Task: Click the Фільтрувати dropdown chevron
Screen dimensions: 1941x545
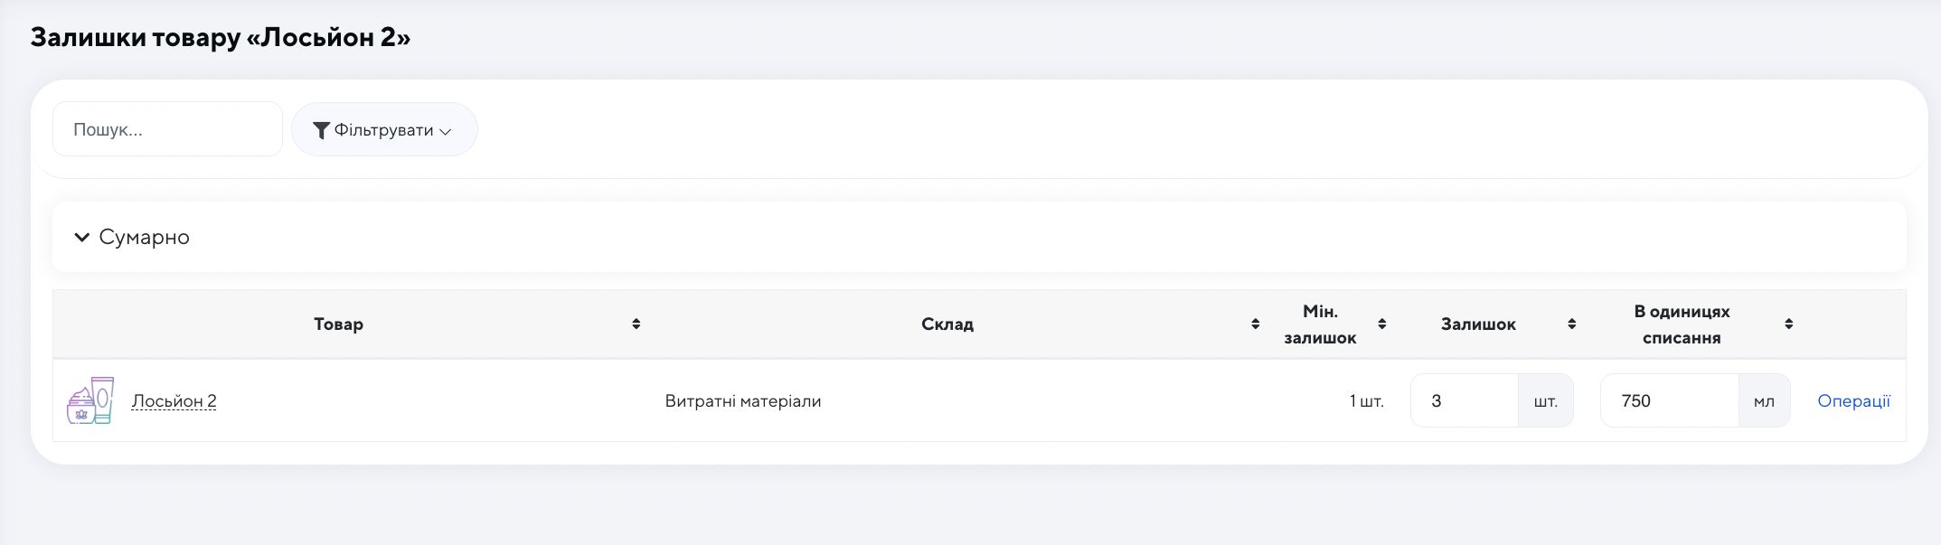Action: [445, 132]
